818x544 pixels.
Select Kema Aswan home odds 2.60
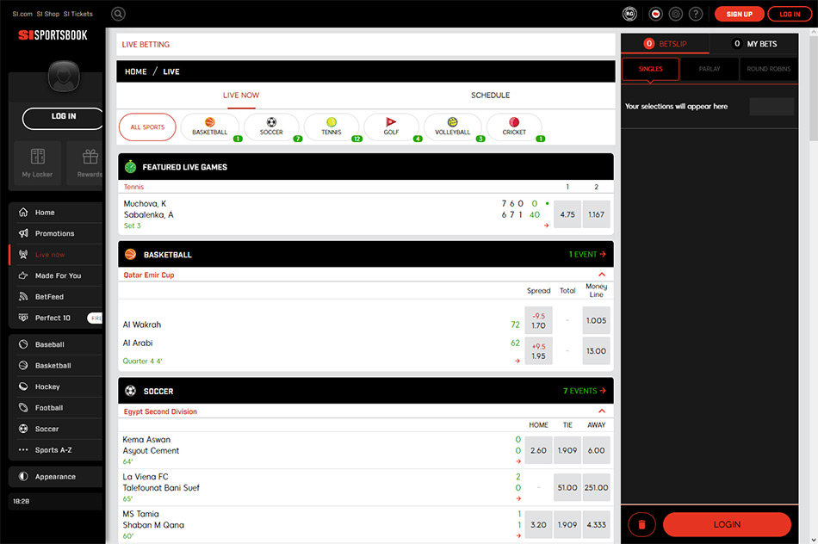click(x=538, y=451)
